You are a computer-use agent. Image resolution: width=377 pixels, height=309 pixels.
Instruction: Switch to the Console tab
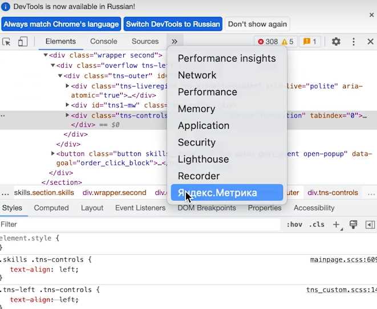coord(104,41)
